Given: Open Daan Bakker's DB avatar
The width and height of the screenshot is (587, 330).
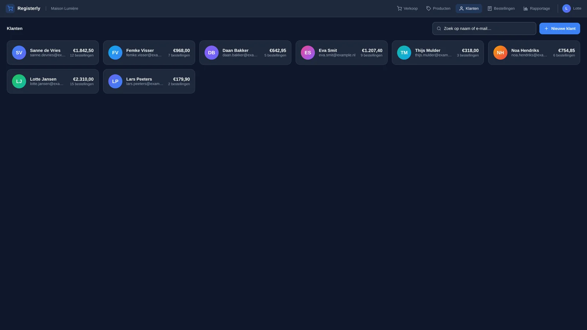Looking at the screenshot, I should click(211, 53).
